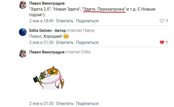This screenshot has height=107, width=174.
Task: Click the 'ответил Edita' reply reference
Action: pos(78,52)
